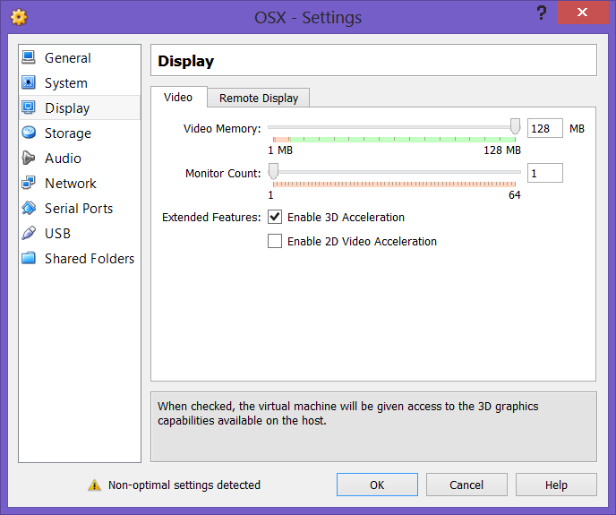The height and width of the screenshot is (515, 616).
Task: Go to Storage settings
Action: [x=80, y=133]
